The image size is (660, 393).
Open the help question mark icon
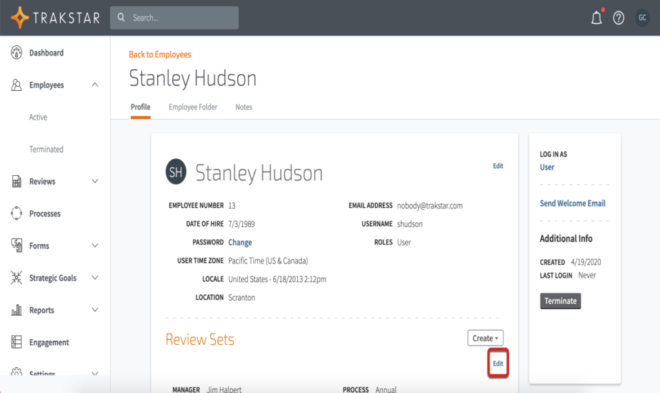tap(619, 18)
